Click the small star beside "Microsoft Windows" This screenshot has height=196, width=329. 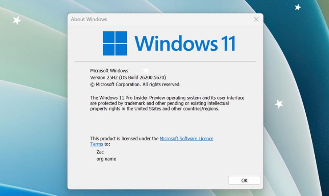pos(146,70)
